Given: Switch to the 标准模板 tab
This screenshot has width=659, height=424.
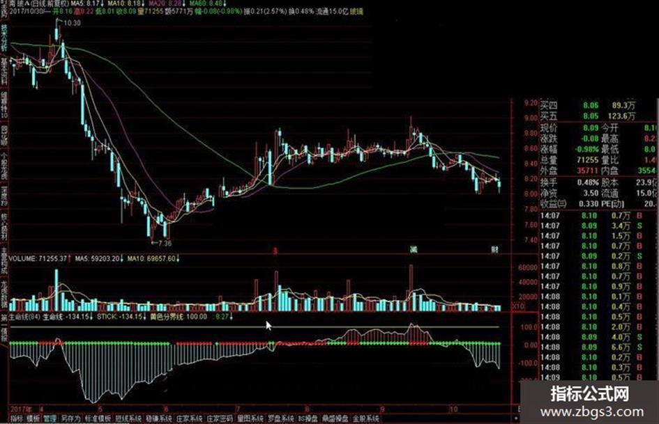Looking at the screenshot, I should pos(98,418).
